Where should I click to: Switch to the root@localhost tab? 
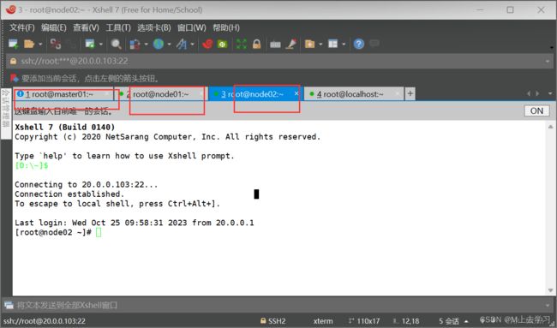click(354, 94)
